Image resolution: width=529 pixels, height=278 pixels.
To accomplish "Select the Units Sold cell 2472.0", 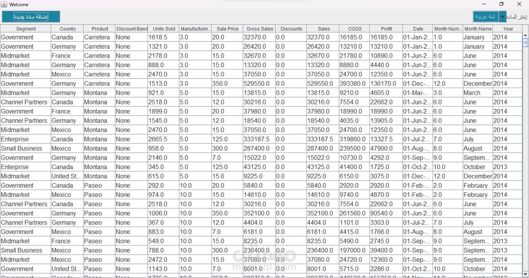I will [164, 259].
